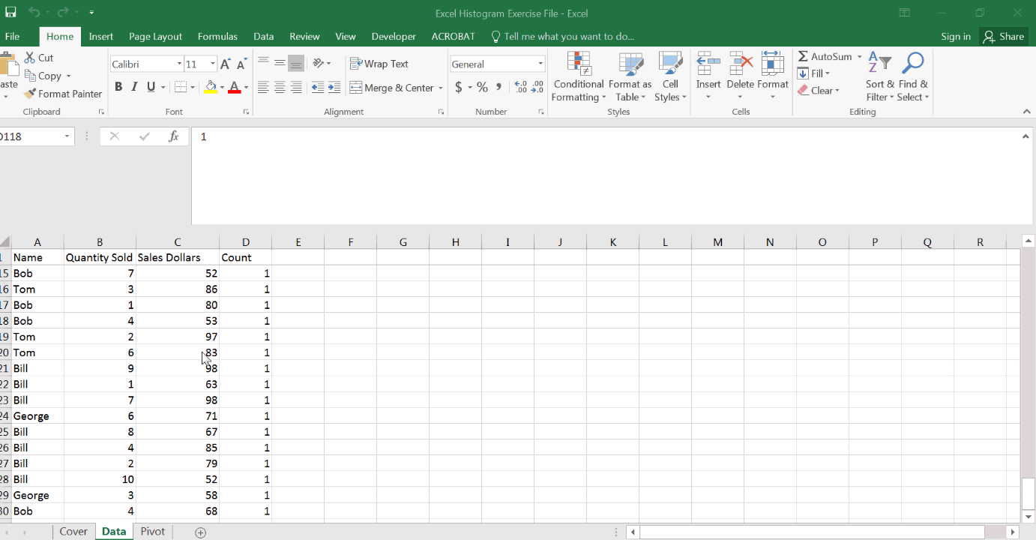Click the Increase Font Size icon
Viewport: 1036px width, 540px height.
point(225,64)
